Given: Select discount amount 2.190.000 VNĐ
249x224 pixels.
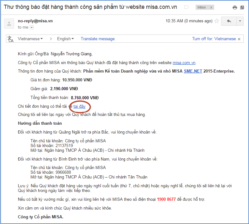Looking at the screenshot, I should coord(64,89).
